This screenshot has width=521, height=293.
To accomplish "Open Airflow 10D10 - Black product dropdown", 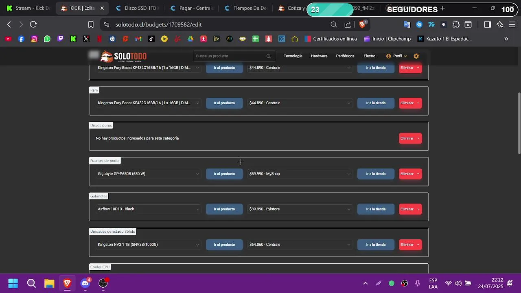I will [x=149, y=209].
